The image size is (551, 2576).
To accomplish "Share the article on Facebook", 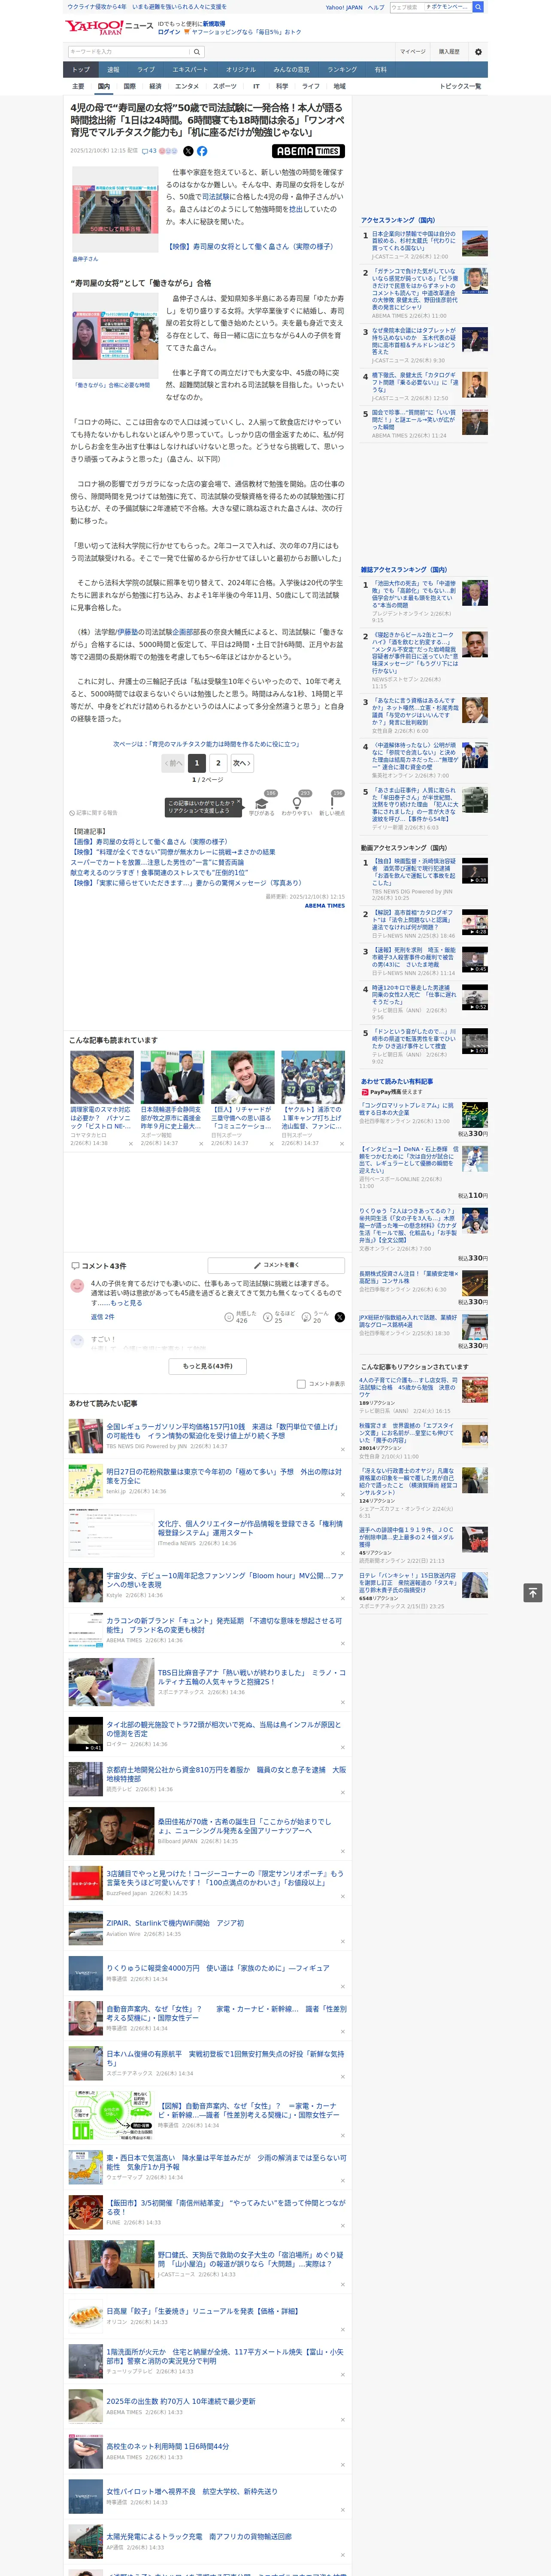I will tap(202, 151).
